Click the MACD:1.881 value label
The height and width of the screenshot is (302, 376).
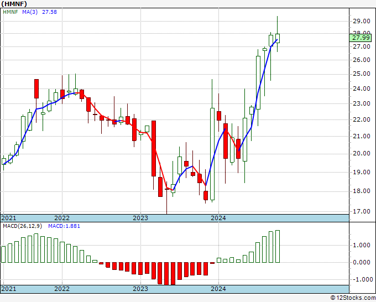click(x=64, y=226)
